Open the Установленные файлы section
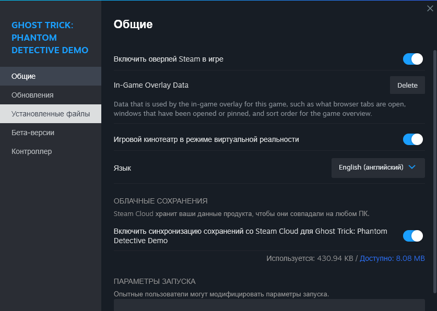The width and height of the screenshot is (437, 311). (51, 114)
